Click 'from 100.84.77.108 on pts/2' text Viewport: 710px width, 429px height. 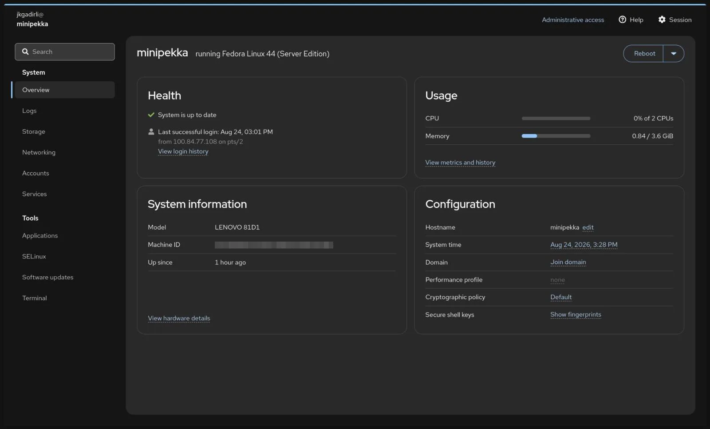point(200,142)
